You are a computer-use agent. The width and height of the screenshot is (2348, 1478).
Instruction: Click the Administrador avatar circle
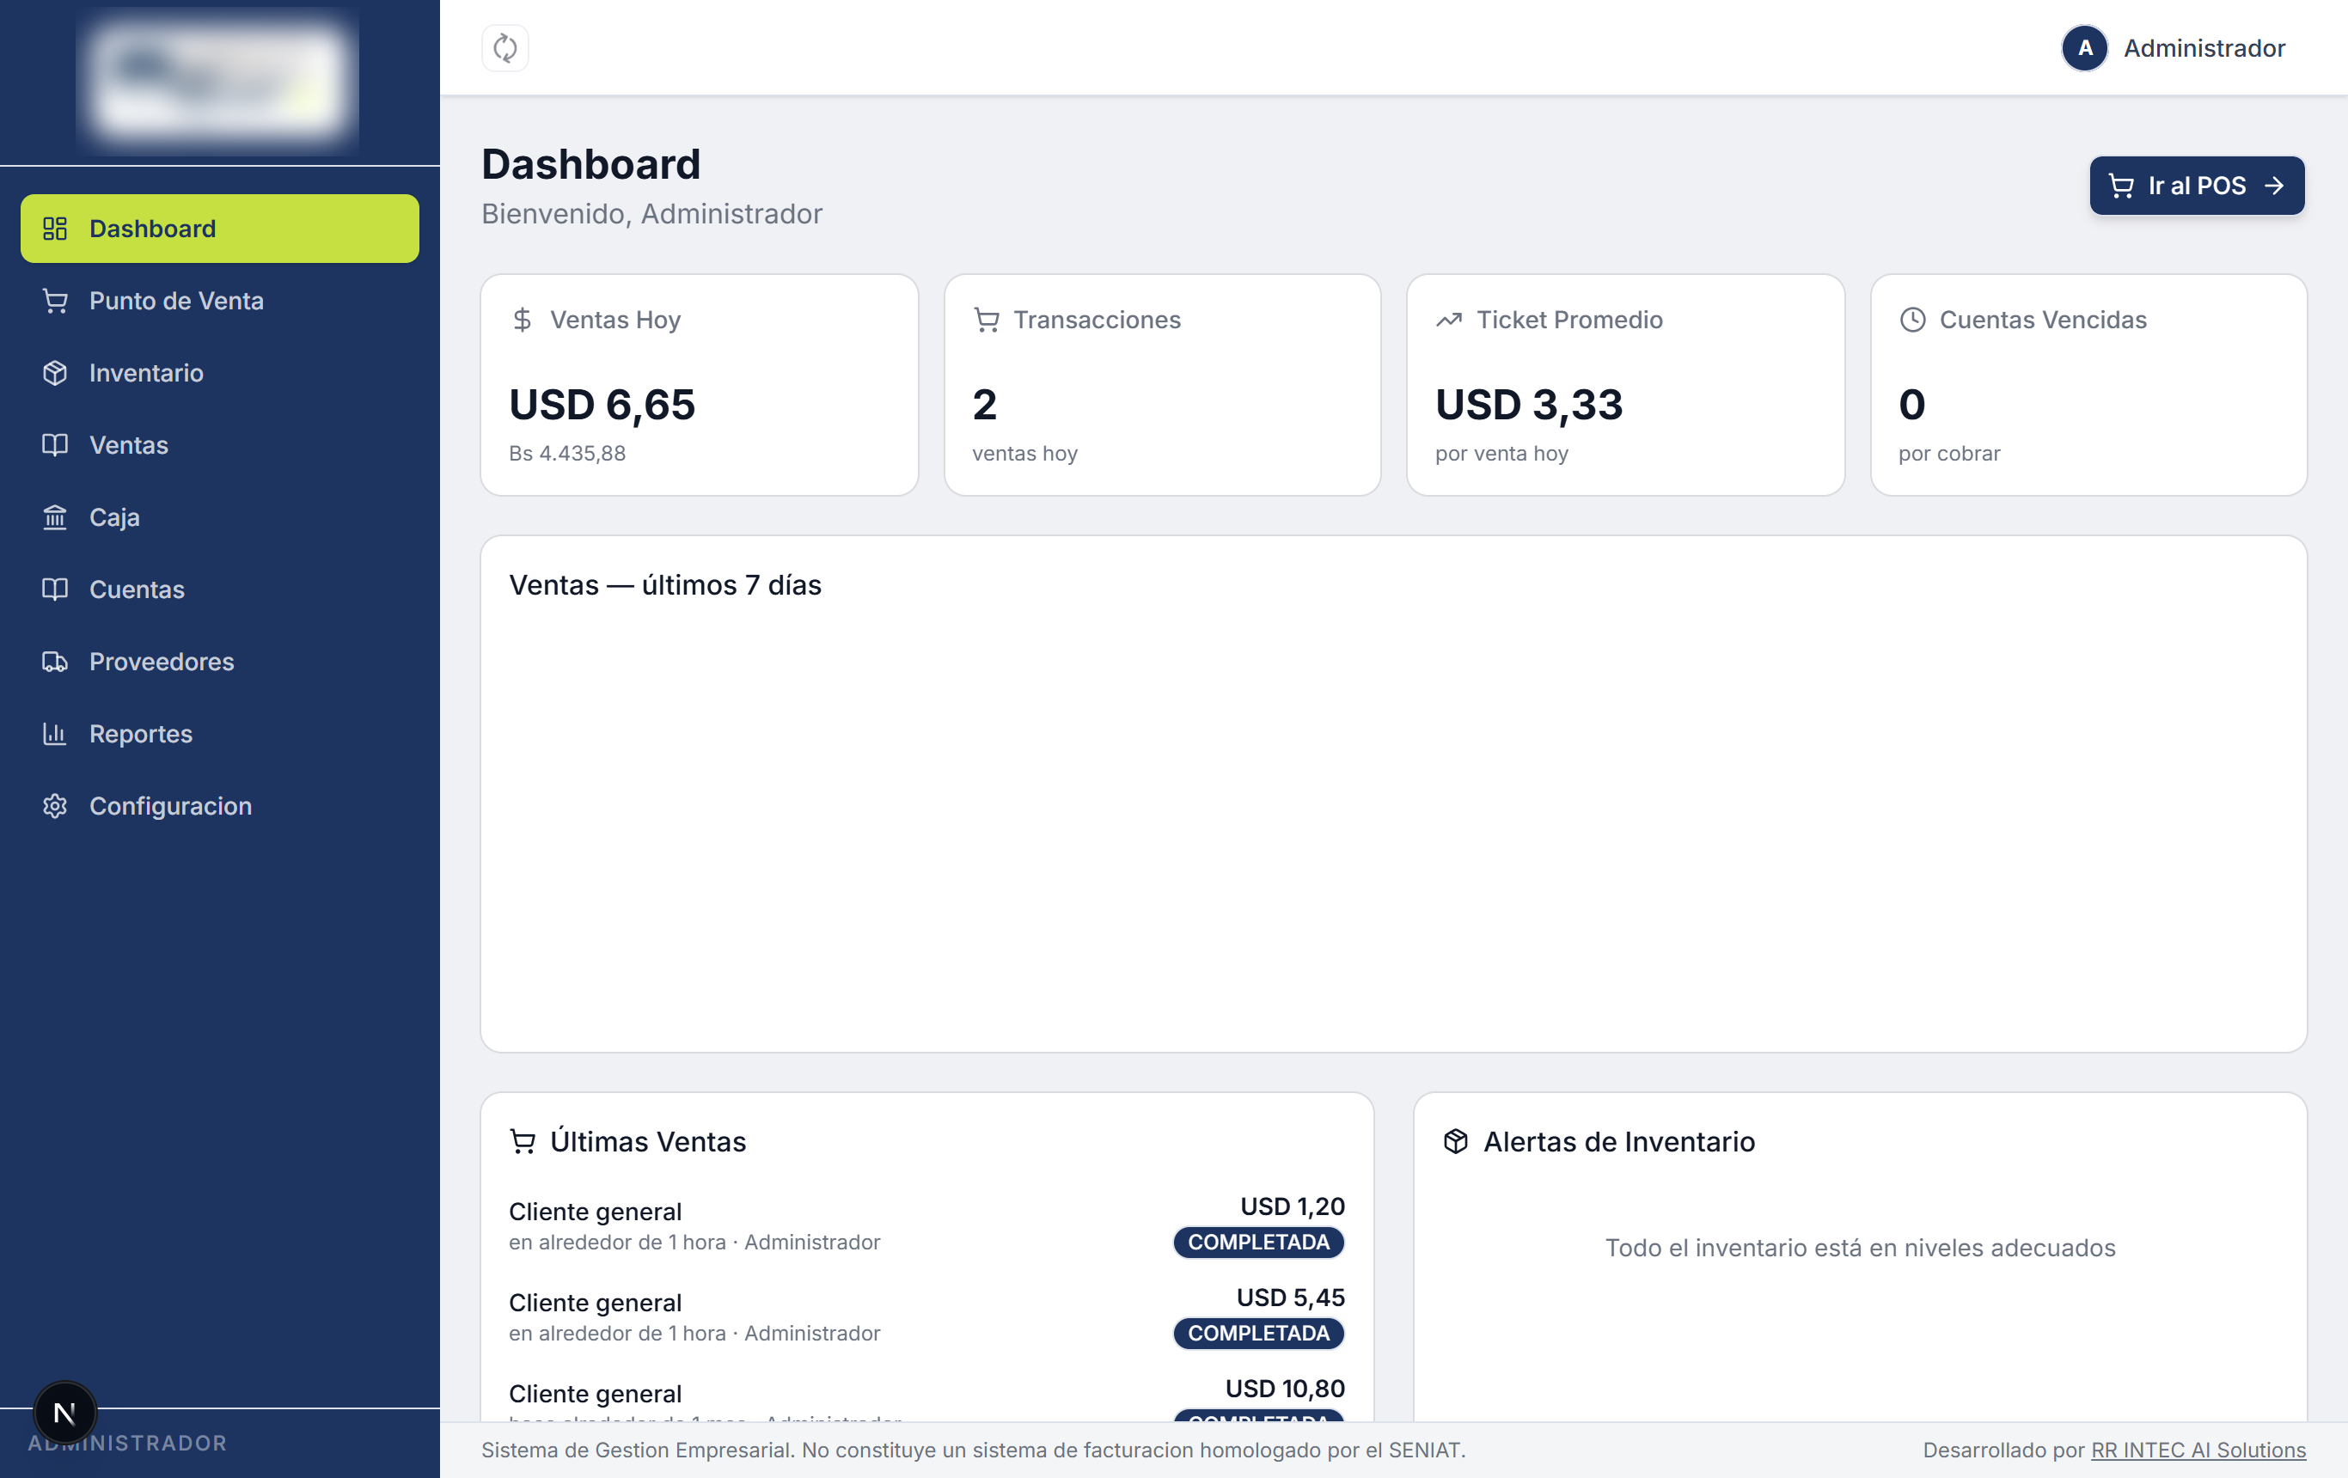2085,48
